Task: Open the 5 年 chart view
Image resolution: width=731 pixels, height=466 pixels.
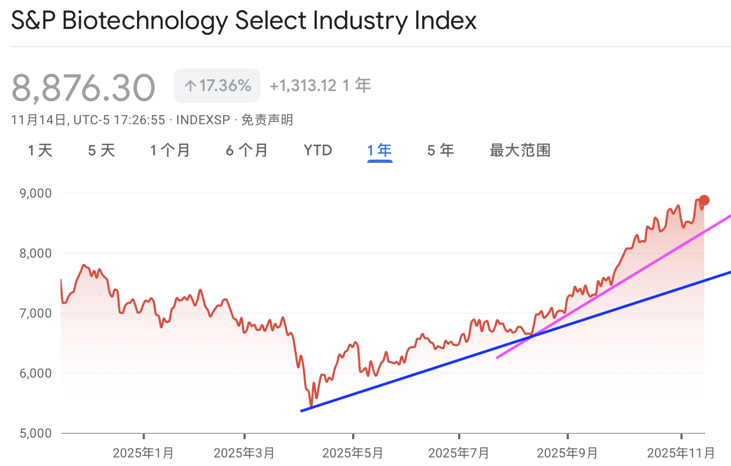Action: [x=440, y=151]
